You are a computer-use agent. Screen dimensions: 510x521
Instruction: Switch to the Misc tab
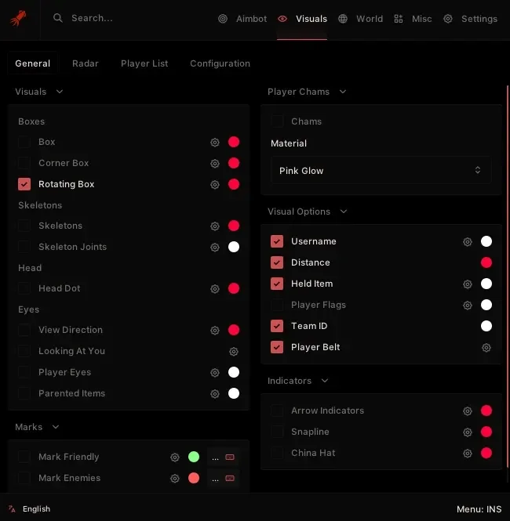point(413,19)
